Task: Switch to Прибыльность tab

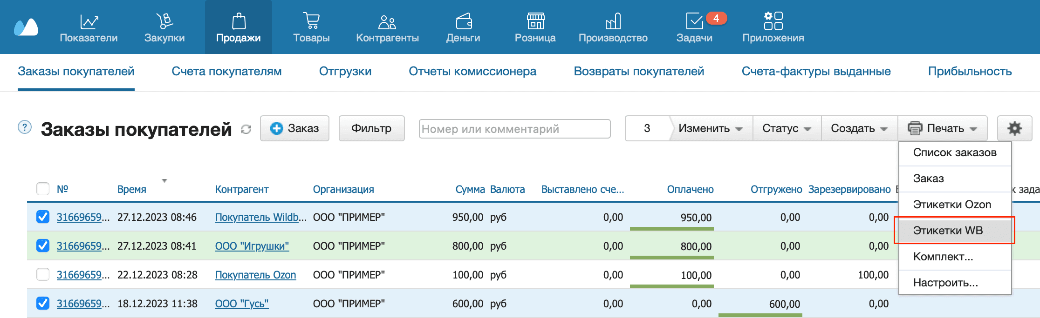Action: click(x=970, y=72)
